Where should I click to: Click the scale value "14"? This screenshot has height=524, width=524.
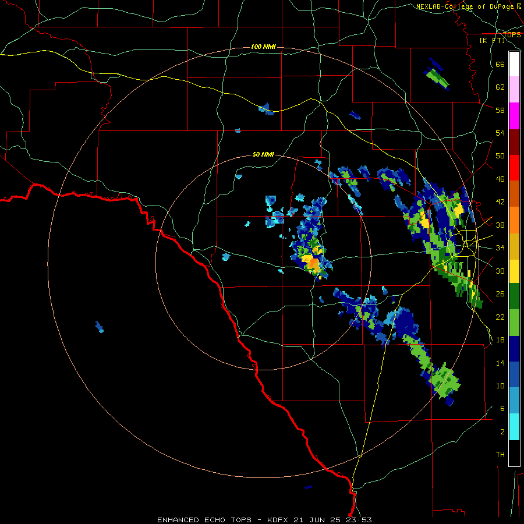coord(500,363)
